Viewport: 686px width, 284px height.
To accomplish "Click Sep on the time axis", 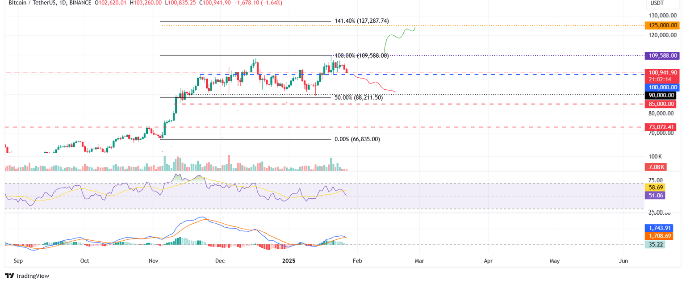I will (x=18, y=260).
